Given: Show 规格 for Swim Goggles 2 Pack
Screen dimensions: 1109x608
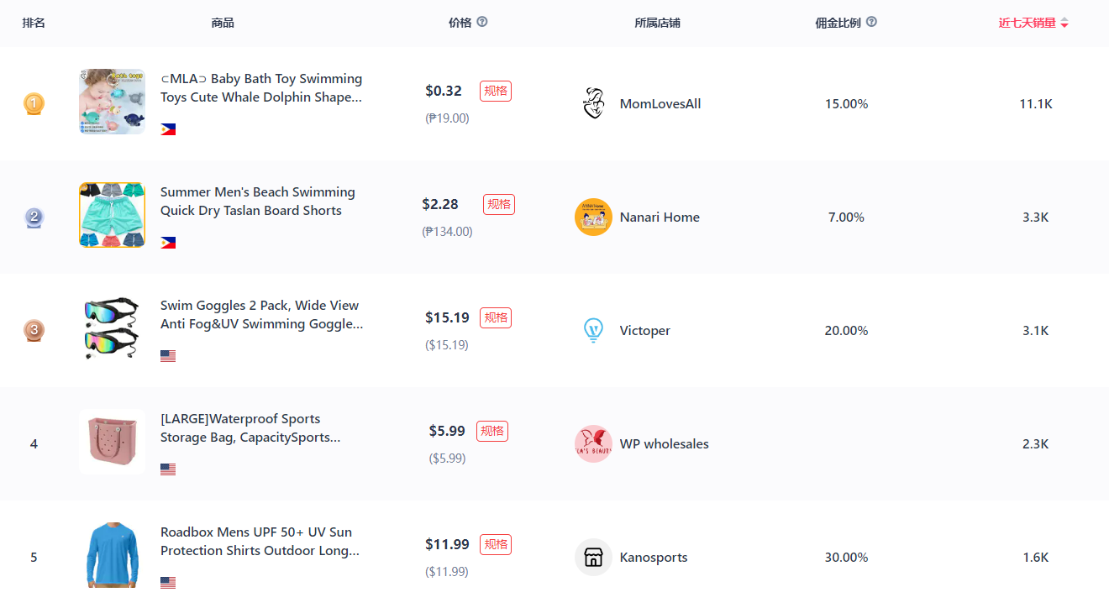Looking at the screenshot, I should pyautogui.click(x=496, y=317).
